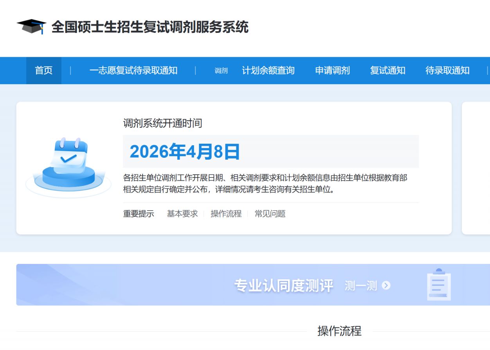Open the 待录取通知 tab

447,70
